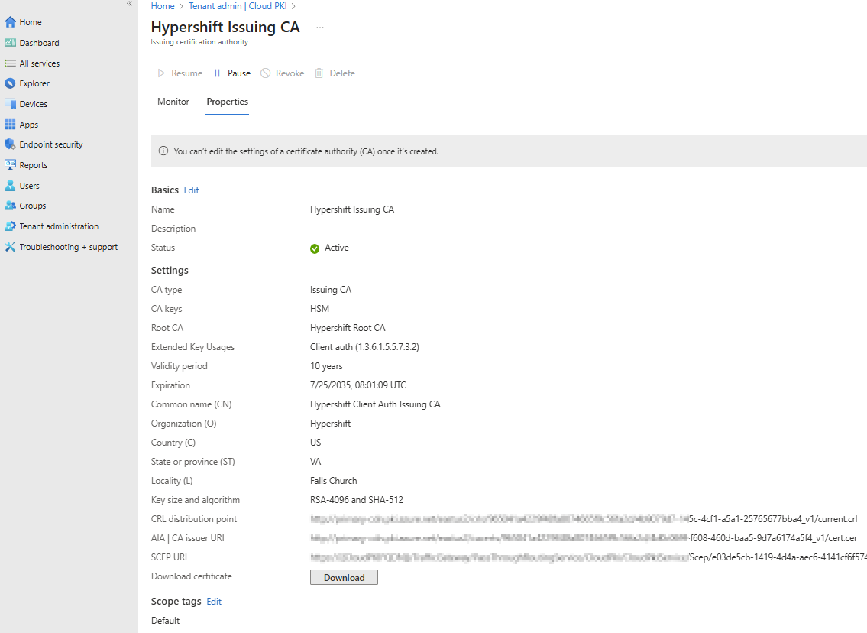Click the info icon in the notice banner
867x633 pixels.
click(x=163, y=151)
